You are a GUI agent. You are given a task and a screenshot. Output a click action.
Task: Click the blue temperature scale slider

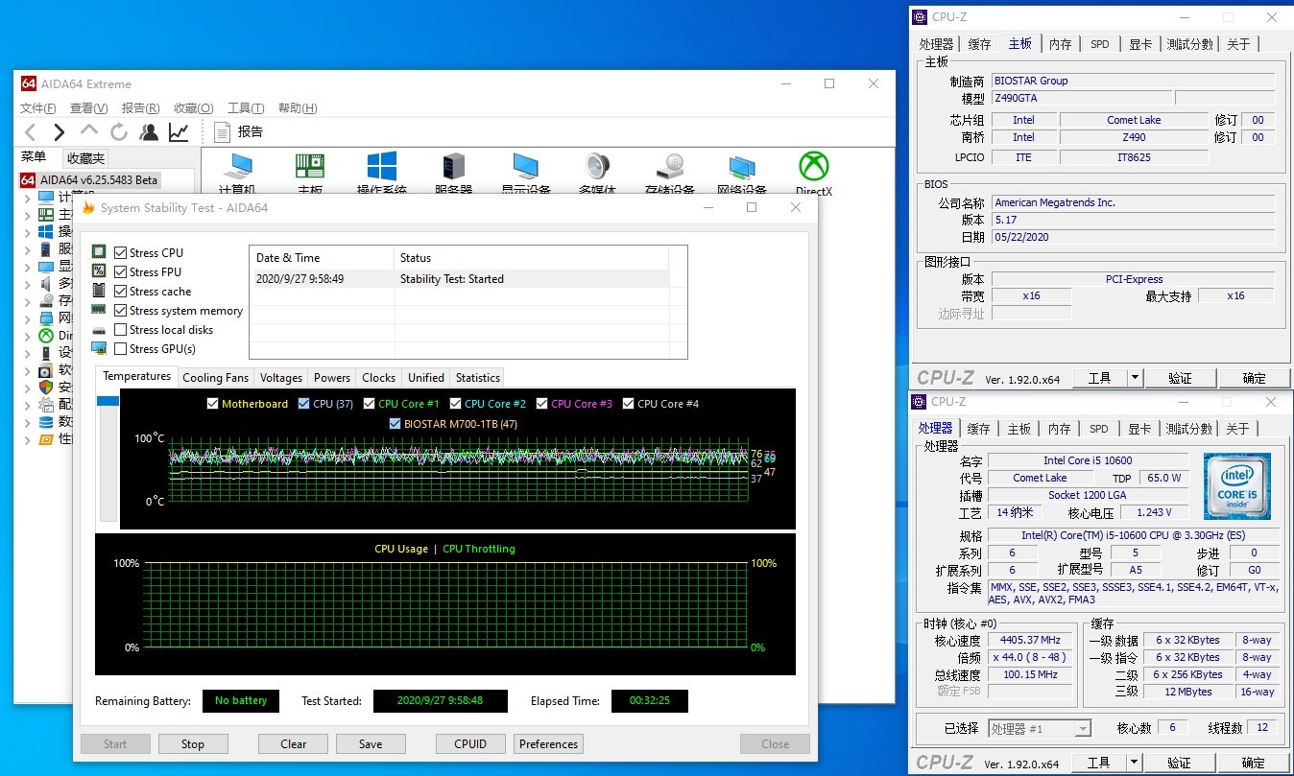pyautogui.click(x=108, y=400)
